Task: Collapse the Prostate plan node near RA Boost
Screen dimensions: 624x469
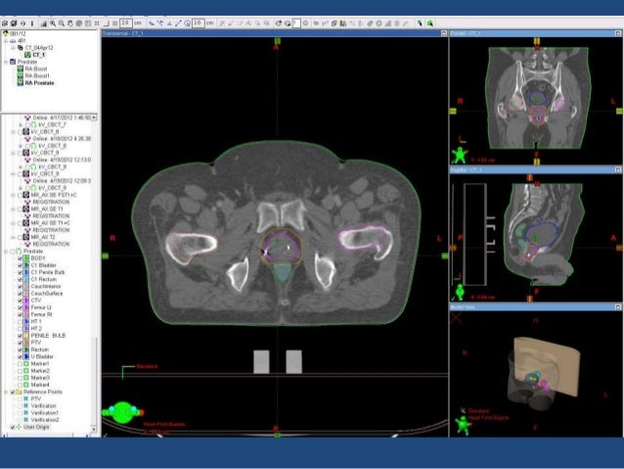Action: [6, 62]
